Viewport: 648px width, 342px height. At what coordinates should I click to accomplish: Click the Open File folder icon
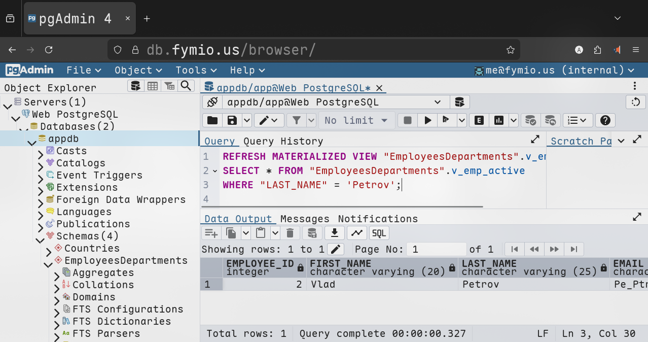212,120
